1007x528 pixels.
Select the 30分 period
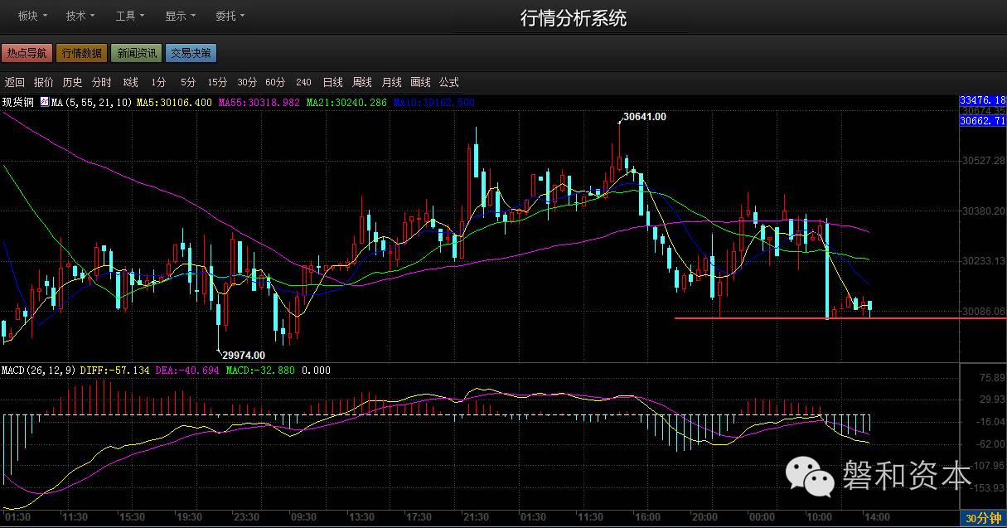pos(247,82)
